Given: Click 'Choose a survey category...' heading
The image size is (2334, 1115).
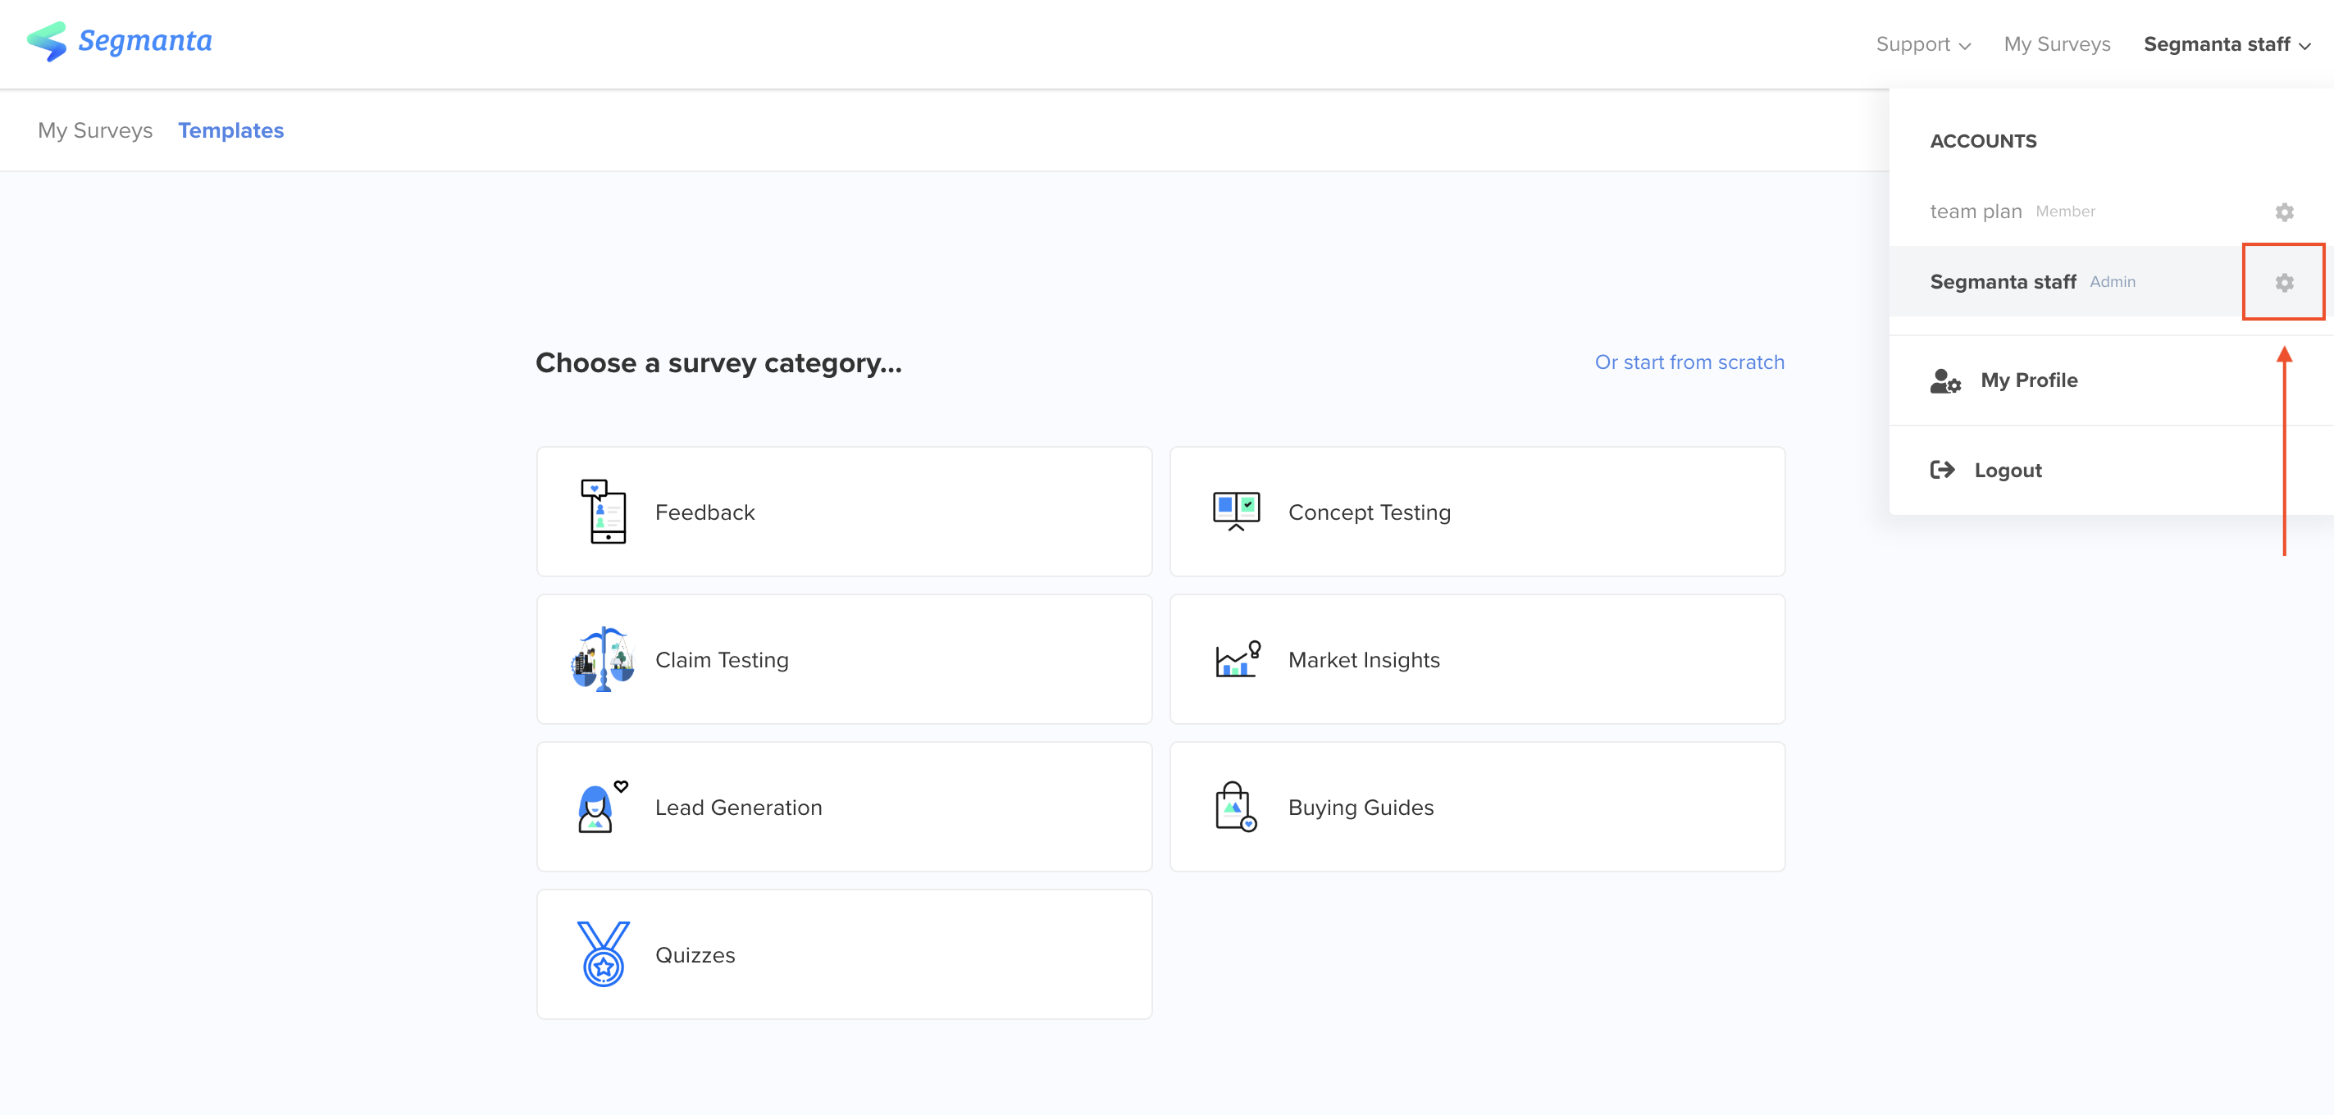Looking at the screenshot, I should 718,363.
